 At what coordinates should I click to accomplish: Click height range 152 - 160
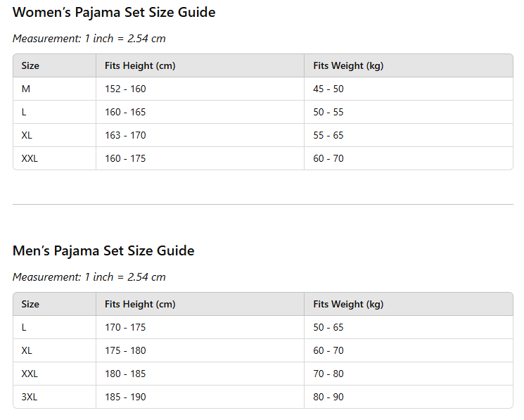tap(125, 89)
